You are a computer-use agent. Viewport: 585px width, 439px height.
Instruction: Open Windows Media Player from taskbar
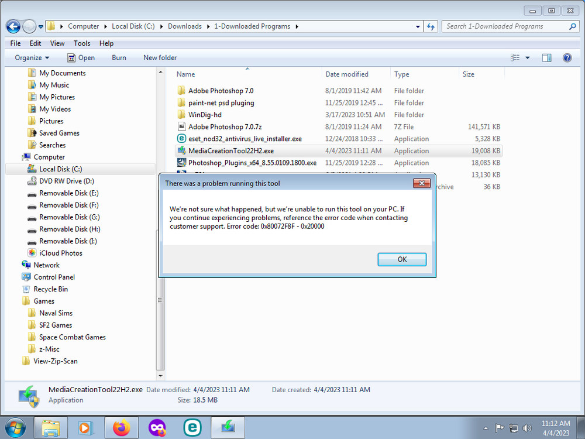[86, 427]
